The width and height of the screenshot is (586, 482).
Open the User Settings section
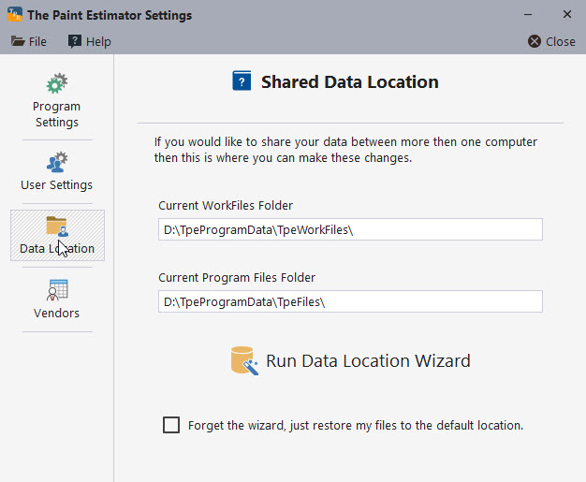[x=57, y=171]
